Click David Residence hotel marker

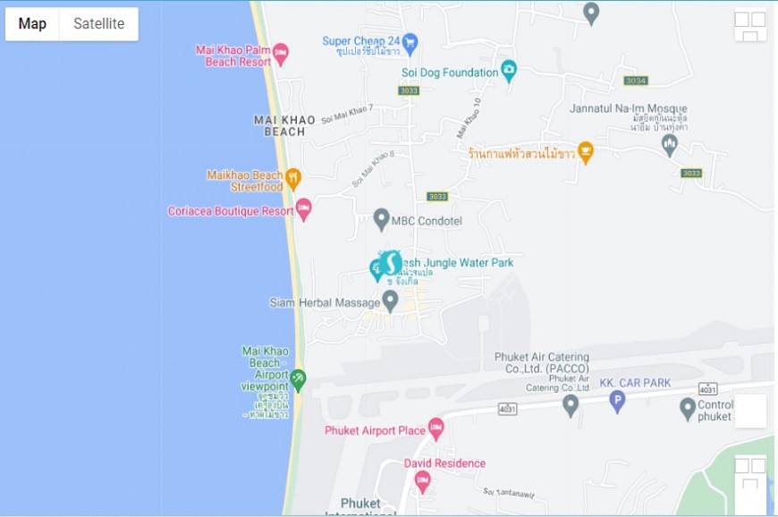click(422, 482)
